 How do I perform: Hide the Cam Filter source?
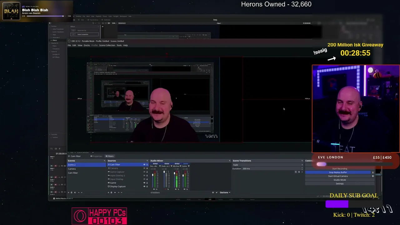(x=144, y=165)
